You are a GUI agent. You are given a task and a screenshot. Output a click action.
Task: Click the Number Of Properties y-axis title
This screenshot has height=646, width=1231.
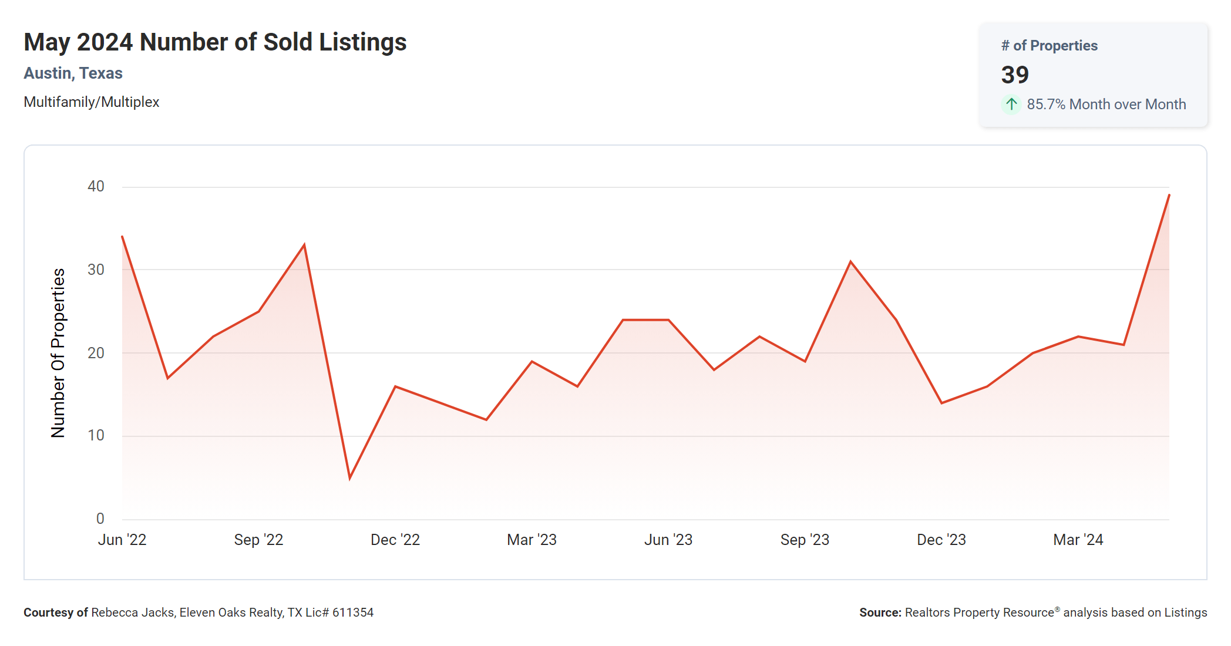point(58,353)
